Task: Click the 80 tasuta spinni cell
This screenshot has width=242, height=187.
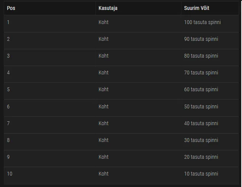Action: pyautogui.click(x=201, y=56)
